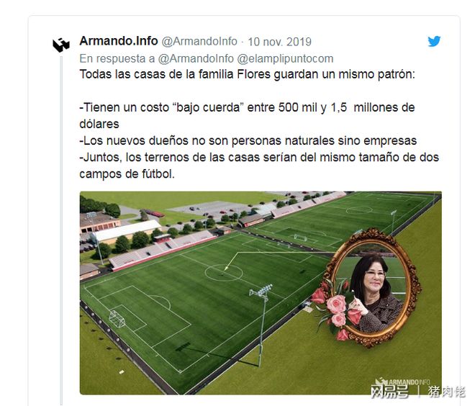Screen dimensions: 475x406
Task: Click the goal net on near field
Action: pos(117,319)
